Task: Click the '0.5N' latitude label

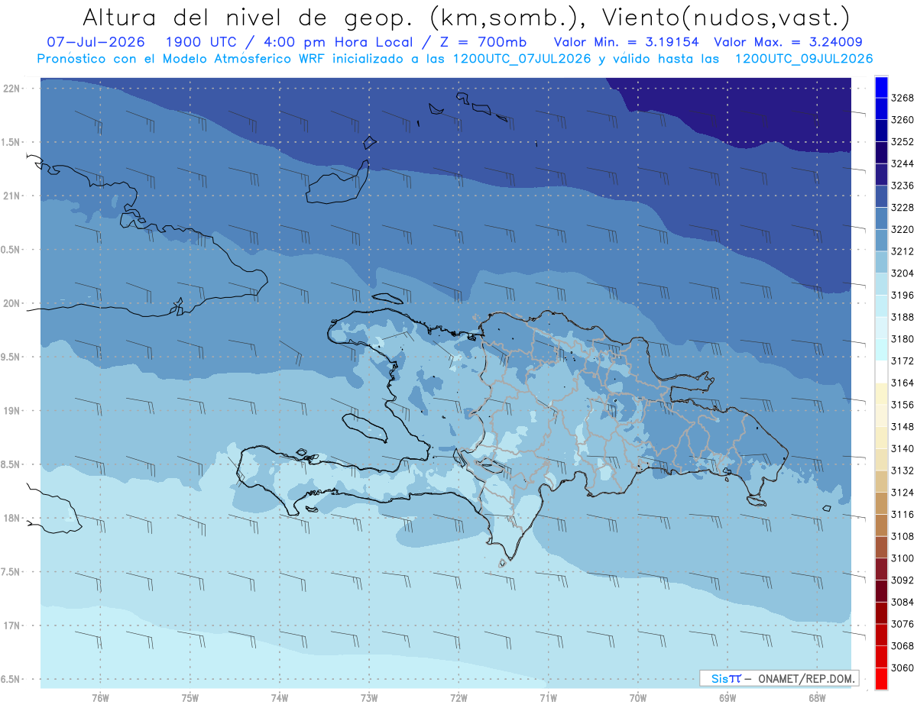Action: [x=11, y=250]
